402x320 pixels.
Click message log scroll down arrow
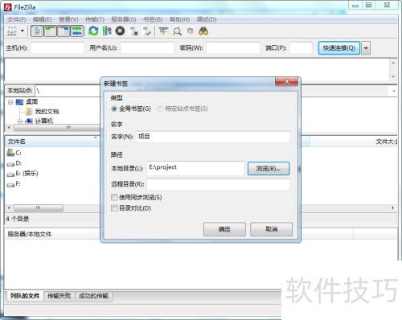click(393, 76)
